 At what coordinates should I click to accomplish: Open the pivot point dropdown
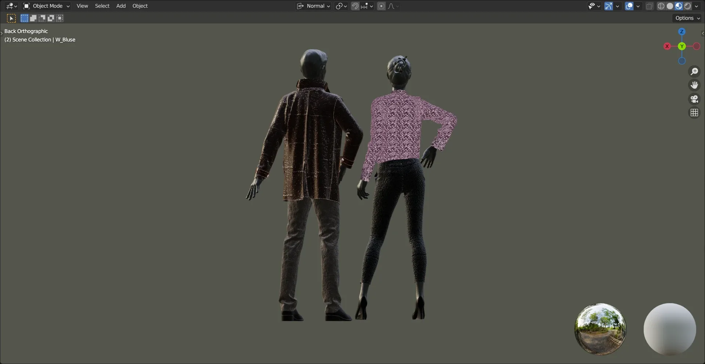click(341, 6)
